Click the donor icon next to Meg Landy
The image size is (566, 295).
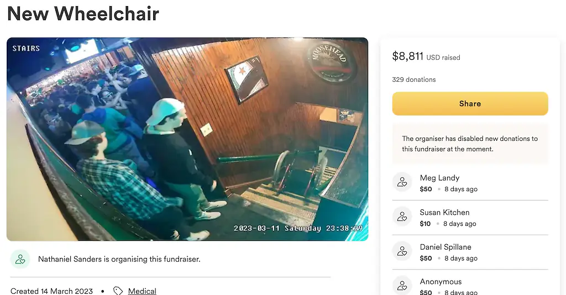[x=402, y=182]
